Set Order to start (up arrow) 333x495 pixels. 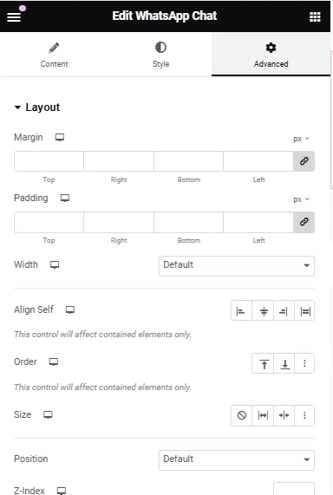tap(263, 363)
